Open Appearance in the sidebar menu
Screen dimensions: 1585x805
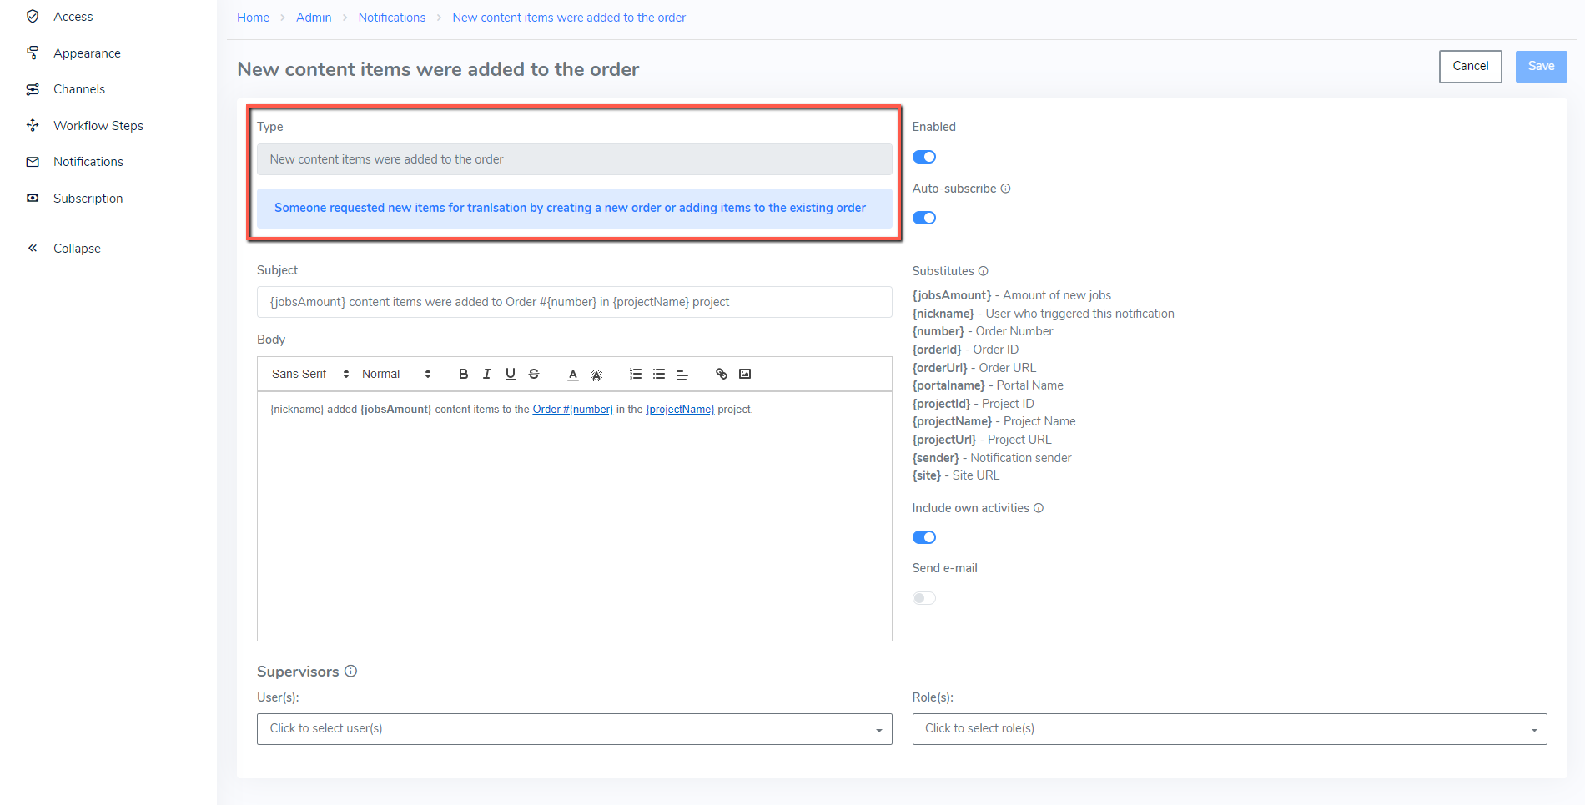click(87, 53)
